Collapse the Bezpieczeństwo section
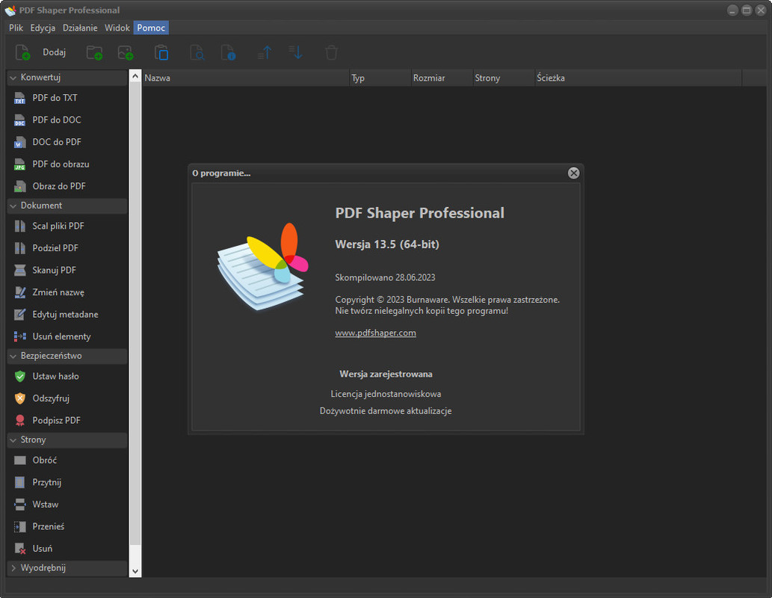 coord(13,356)
